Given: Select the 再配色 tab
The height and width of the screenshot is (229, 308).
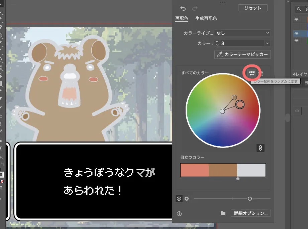Looking at the screenshot, I should (182, 19).
